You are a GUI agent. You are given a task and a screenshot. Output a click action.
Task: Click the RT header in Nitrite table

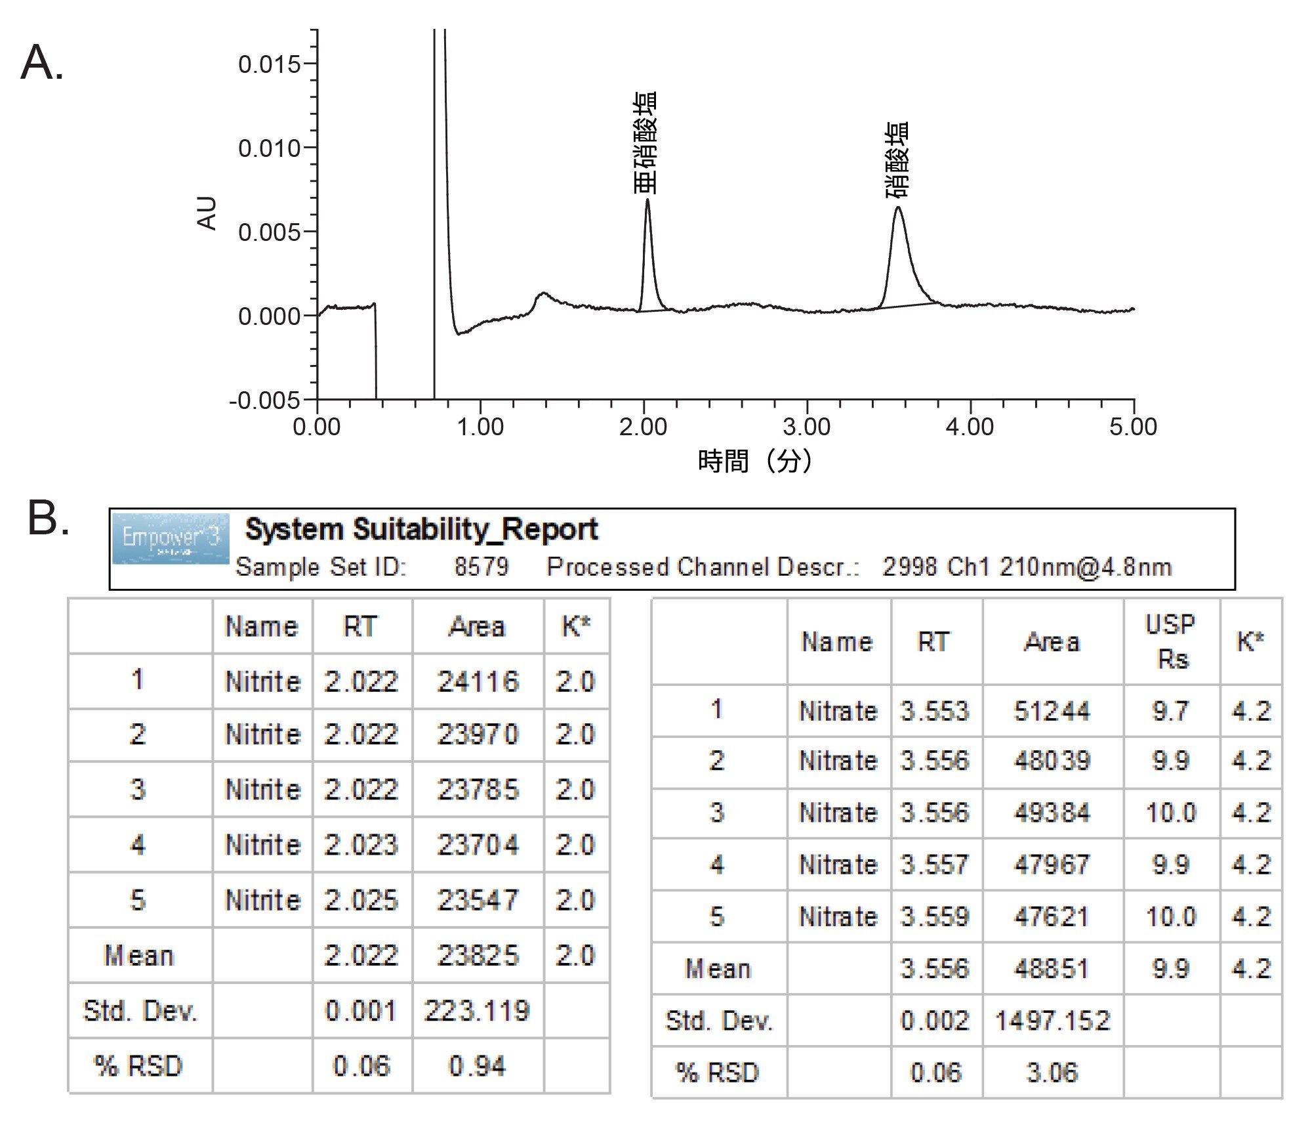(360, 627)
